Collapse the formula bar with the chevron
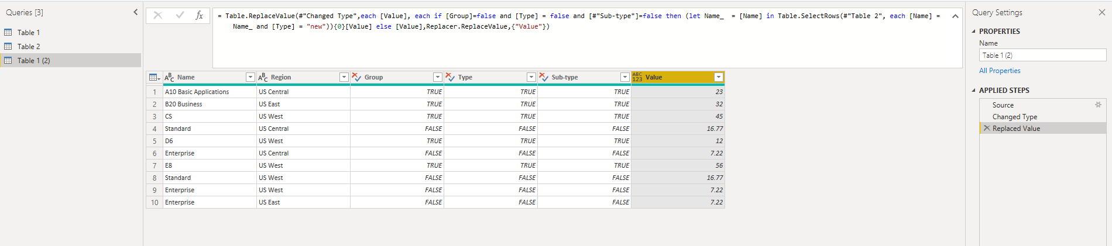 [955, 16]
